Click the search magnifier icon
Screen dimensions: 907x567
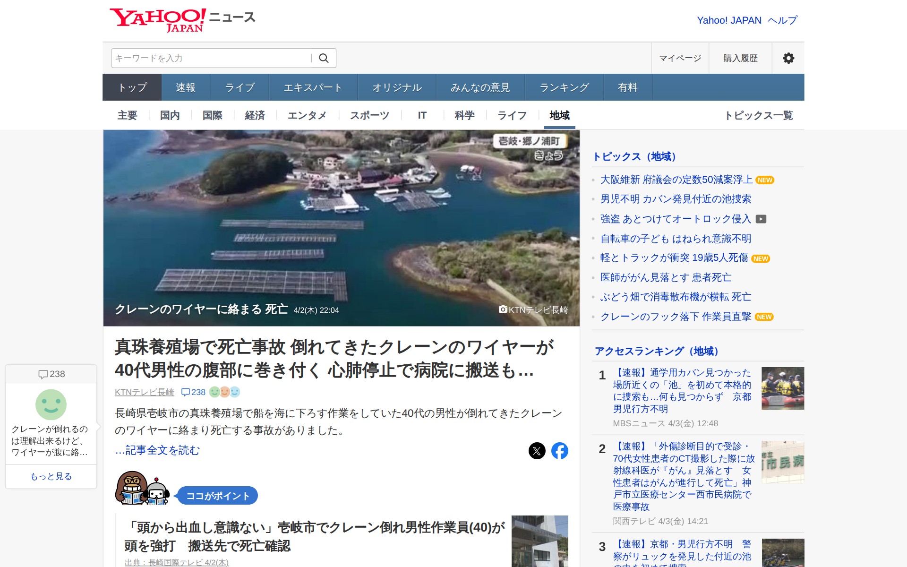(x=324, y=58)
